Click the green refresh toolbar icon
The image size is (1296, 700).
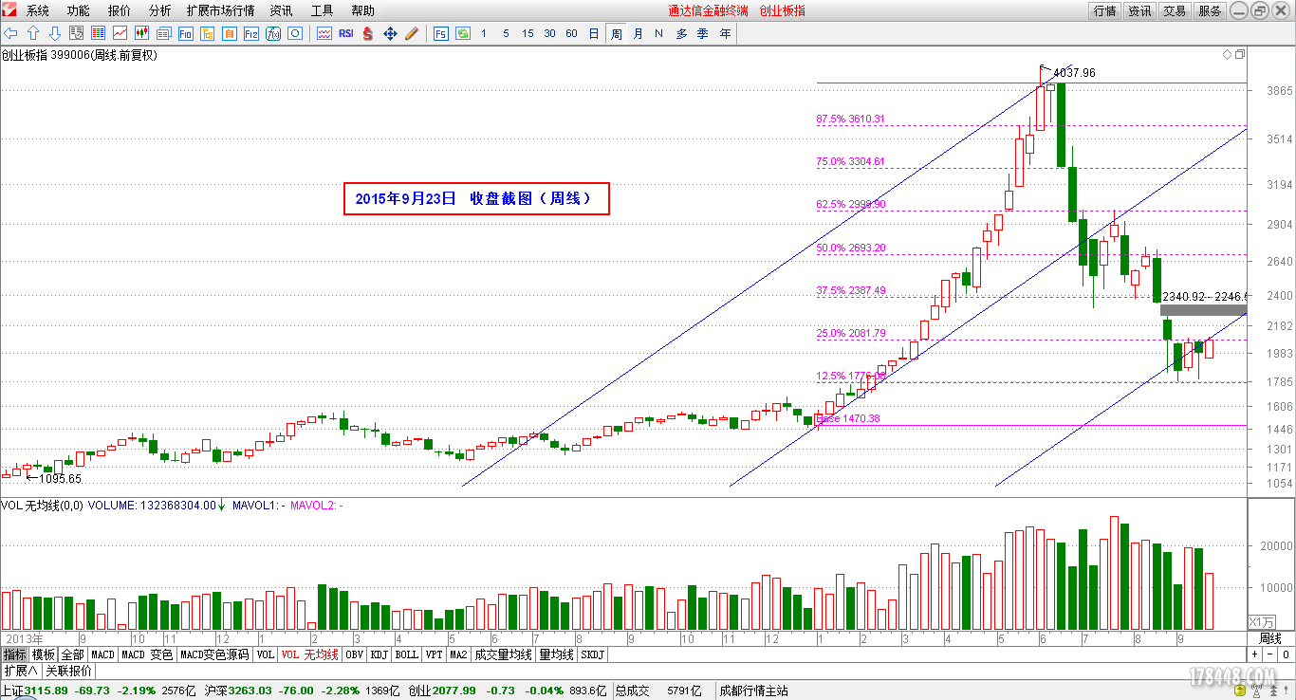pyautogui.click(x=463, y=33)
